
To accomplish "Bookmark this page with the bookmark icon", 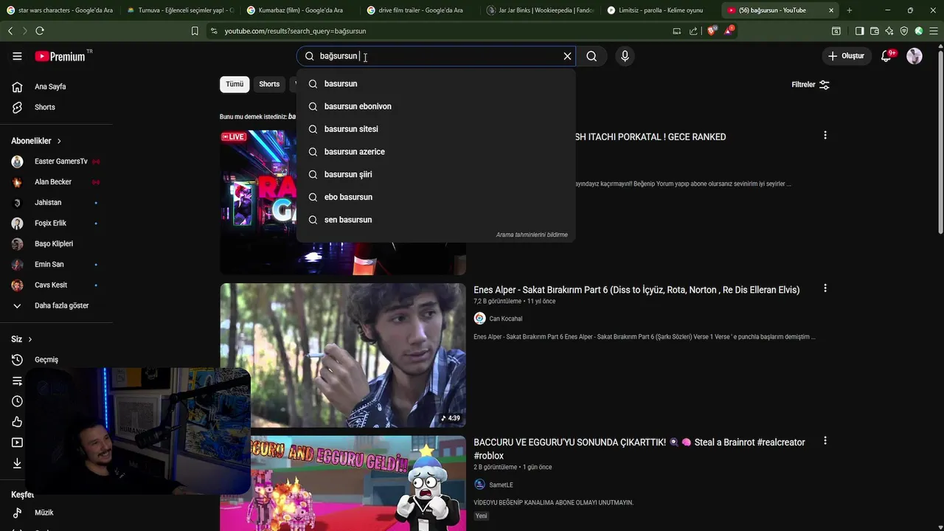I will click(x=195, y=31).
